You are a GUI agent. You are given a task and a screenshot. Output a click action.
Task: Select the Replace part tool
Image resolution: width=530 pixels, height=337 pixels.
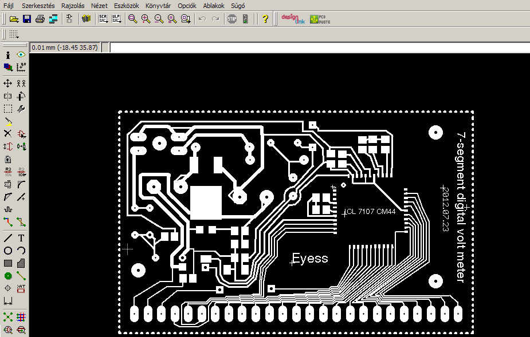tap(21, 146)
